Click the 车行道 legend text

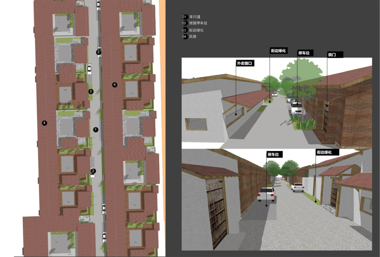195,17
